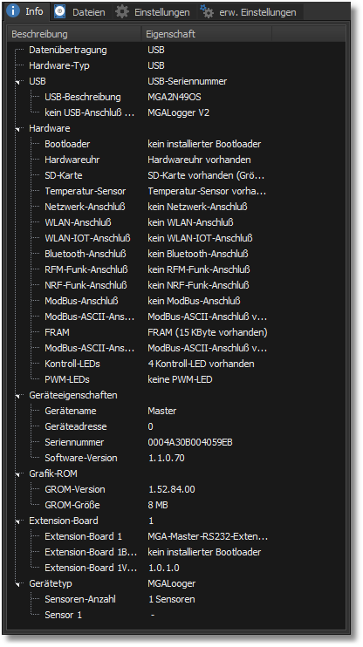This screenshot has width=363, height=647.
Task: Open the erw. Einstellungen tab
Action: [x=250, y=12]
